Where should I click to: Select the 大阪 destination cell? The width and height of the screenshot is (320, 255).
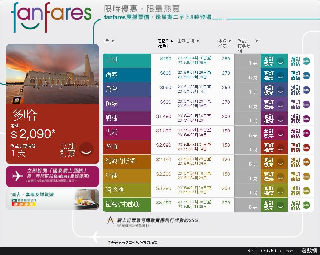127,133
